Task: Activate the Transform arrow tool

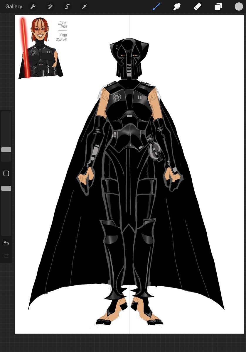Action: pyautogui.click(x=84, y=6)
